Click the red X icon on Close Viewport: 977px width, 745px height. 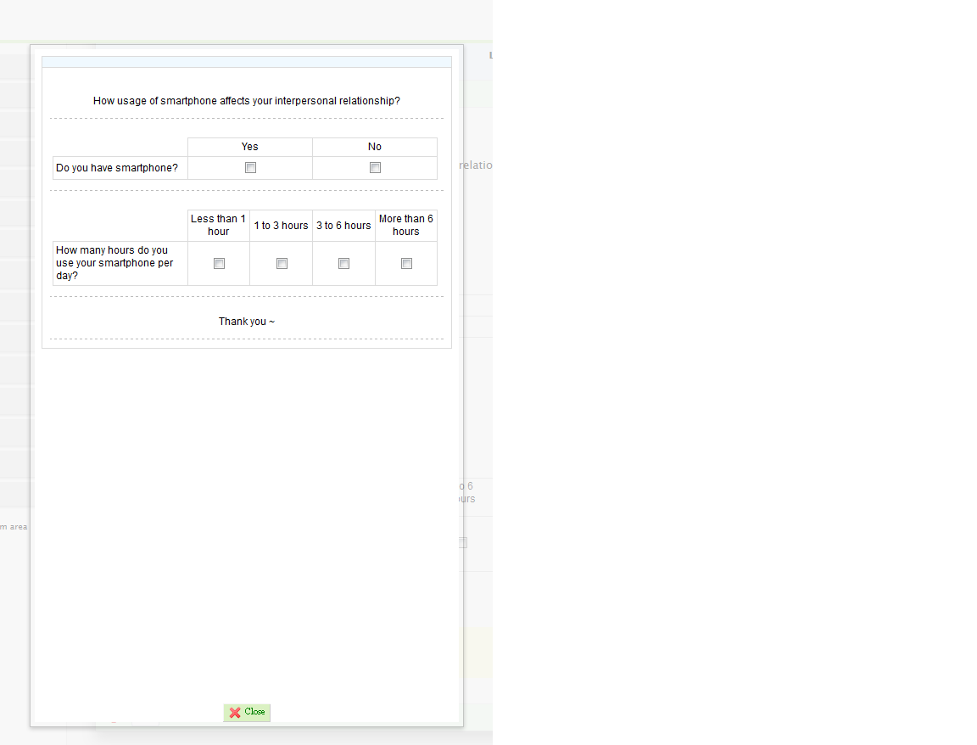click(235, 713)
